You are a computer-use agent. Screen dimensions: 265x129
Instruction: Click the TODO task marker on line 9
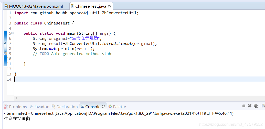tap(5, 54)
